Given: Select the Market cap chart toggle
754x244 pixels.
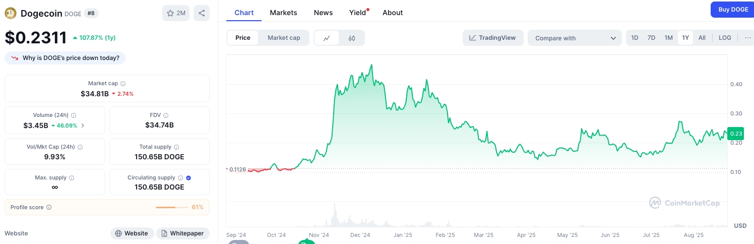Looking at the screenshot, I should click(284, 38).
